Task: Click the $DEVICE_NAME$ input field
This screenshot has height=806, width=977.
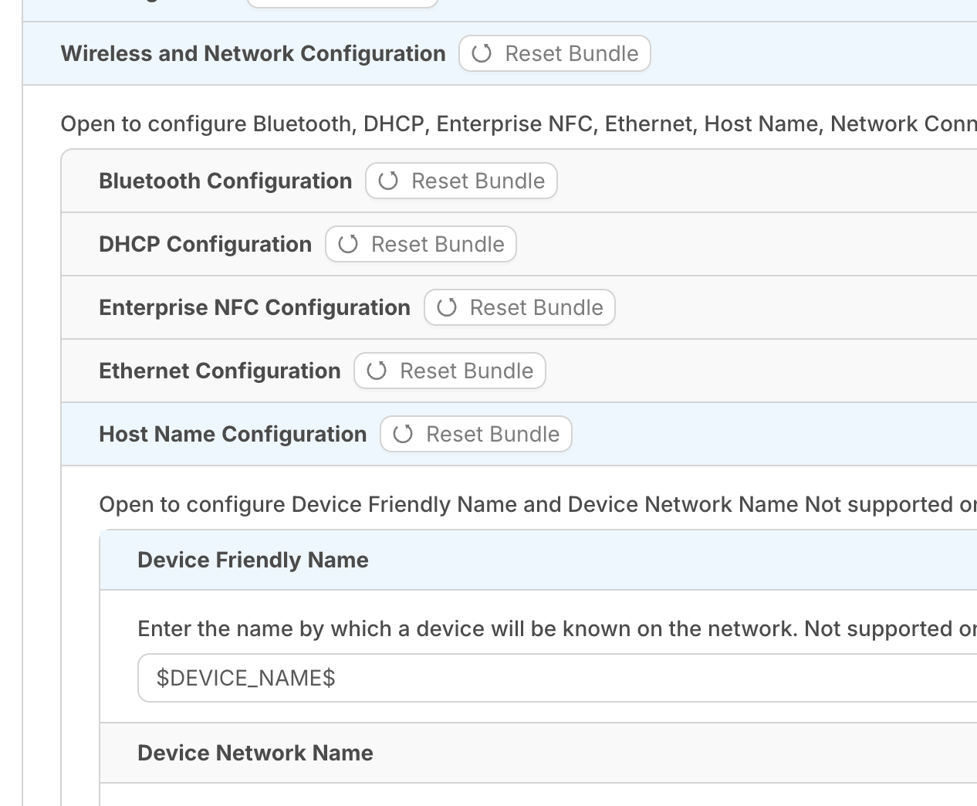Action: (557, 678)
